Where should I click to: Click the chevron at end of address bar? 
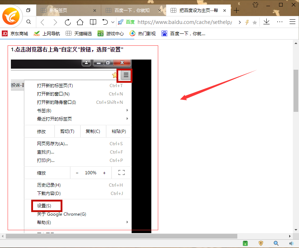[x=239, y=22]
